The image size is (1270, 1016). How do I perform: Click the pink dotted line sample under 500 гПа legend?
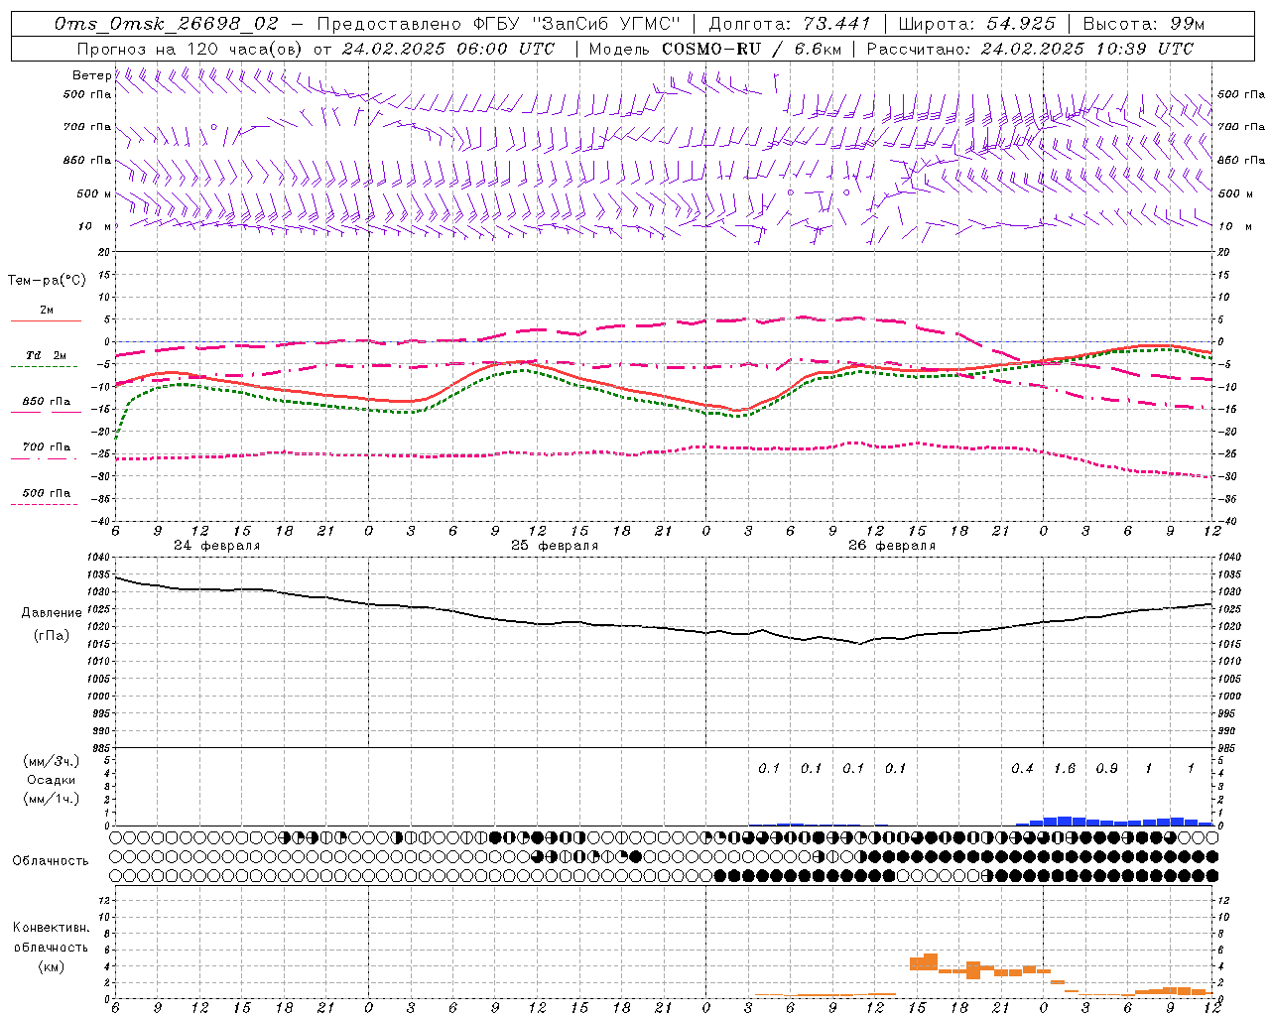tap(45, 504)
